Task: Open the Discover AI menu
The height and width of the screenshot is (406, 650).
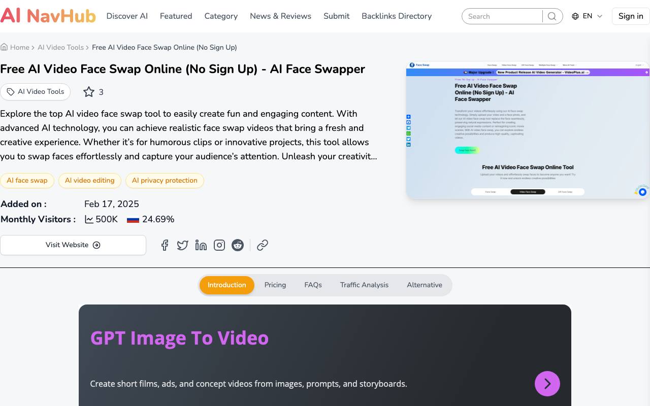Action: point(127,16)
